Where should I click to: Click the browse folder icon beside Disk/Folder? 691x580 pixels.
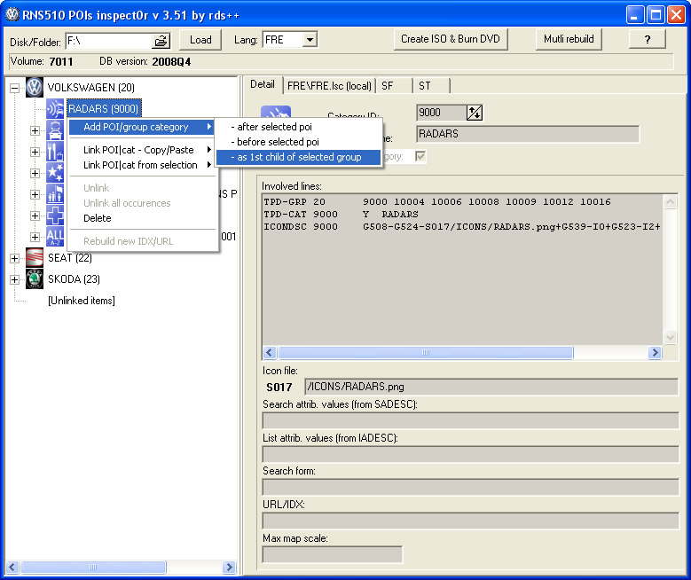pos(161,41)
